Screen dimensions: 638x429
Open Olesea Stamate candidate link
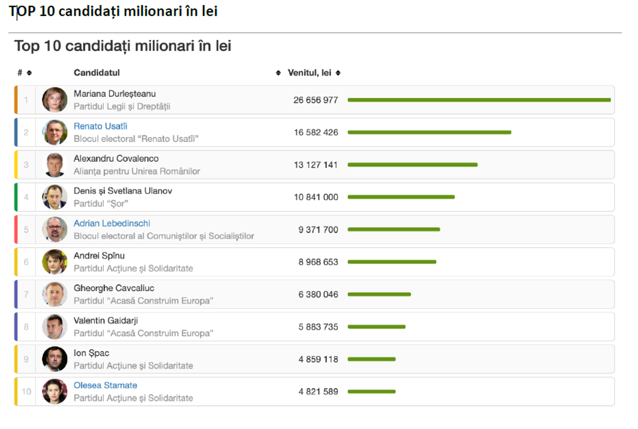tap(105, 385)
